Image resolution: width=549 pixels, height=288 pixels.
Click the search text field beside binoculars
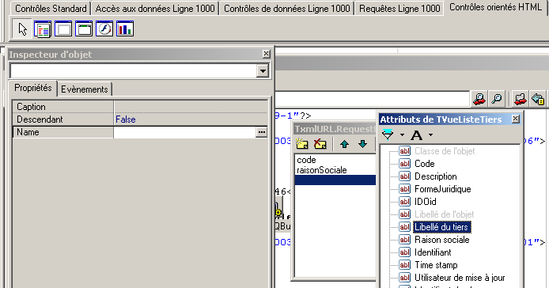tap(372, 99)
